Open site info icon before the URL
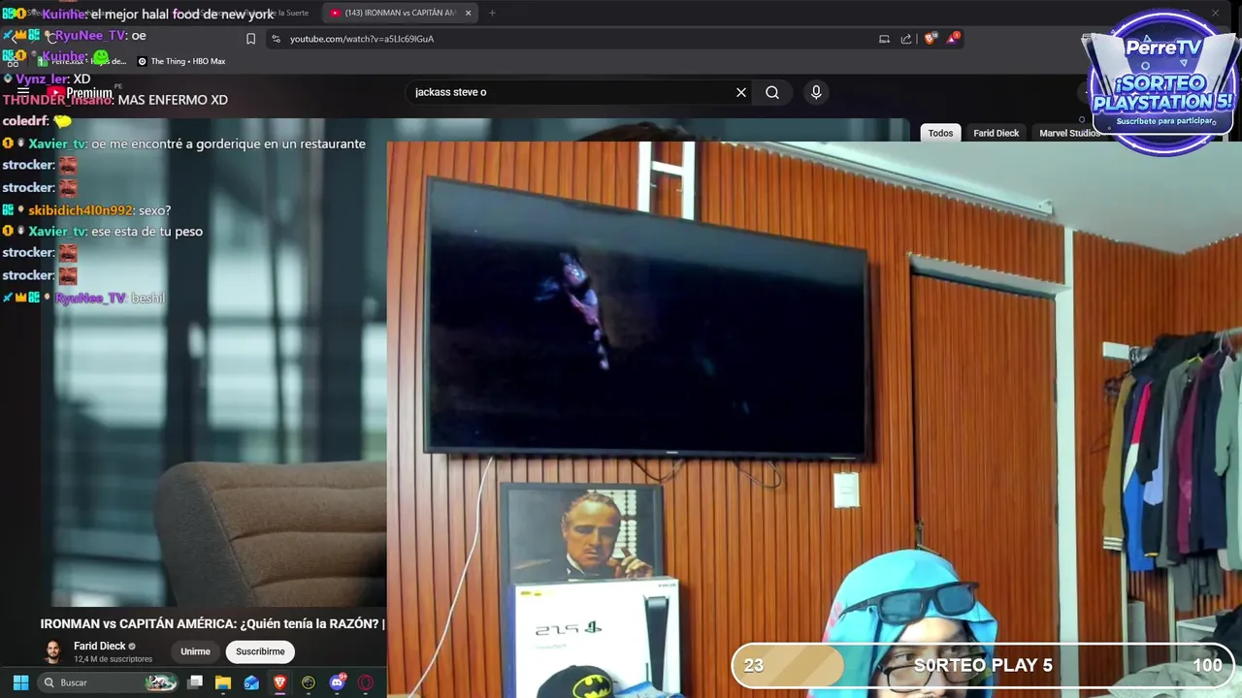Image resolution: width=1242 pixels, height=698 pixels. (x=277, y=39)
